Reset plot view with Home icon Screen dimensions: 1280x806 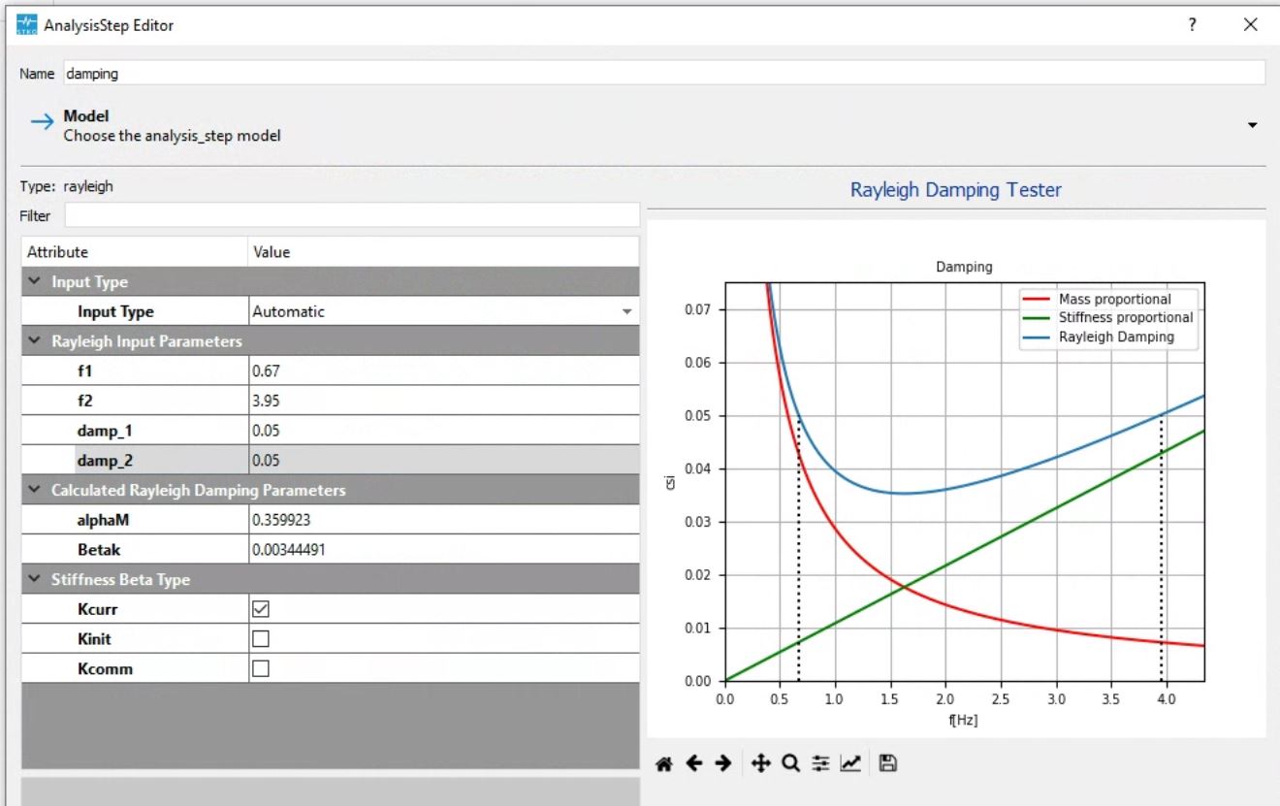click(x=664, y=764)
